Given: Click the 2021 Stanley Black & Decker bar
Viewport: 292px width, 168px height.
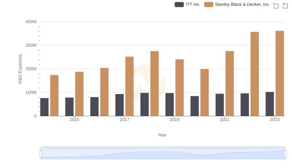Looking at the screenshot, I should (230, 83).
